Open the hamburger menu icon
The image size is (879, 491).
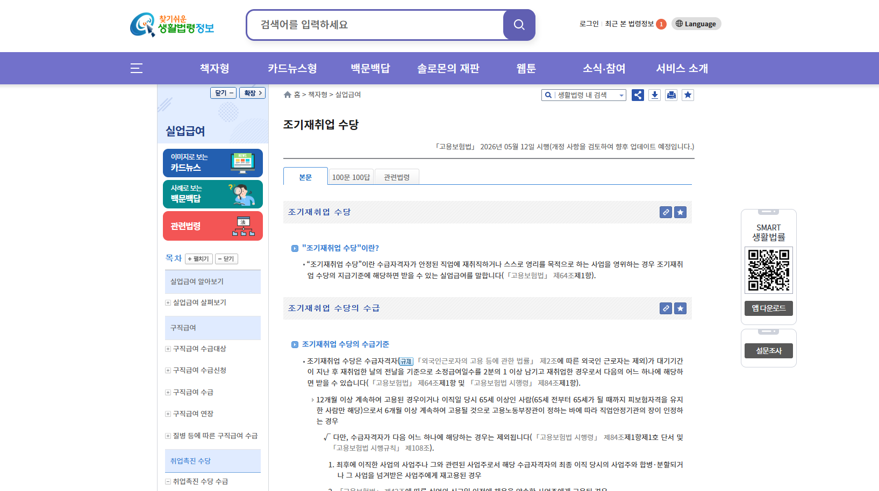pyautogui.click(x=137, y=68)
